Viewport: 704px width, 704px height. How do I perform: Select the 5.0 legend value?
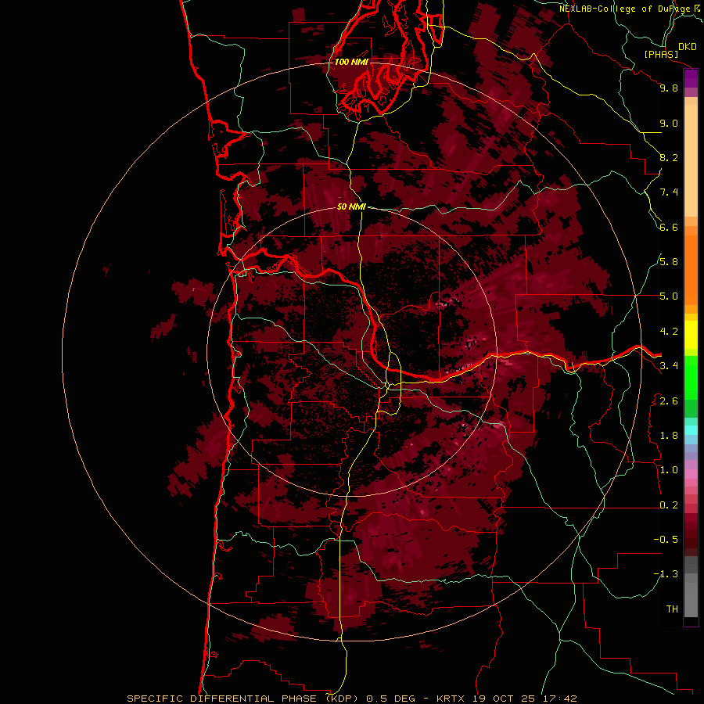coord(669,296)
